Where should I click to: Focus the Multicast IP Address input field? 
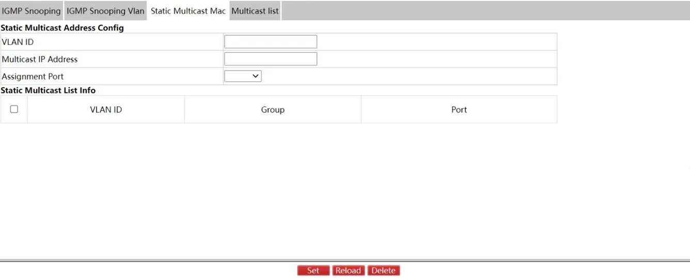click(x=271, y=59)
